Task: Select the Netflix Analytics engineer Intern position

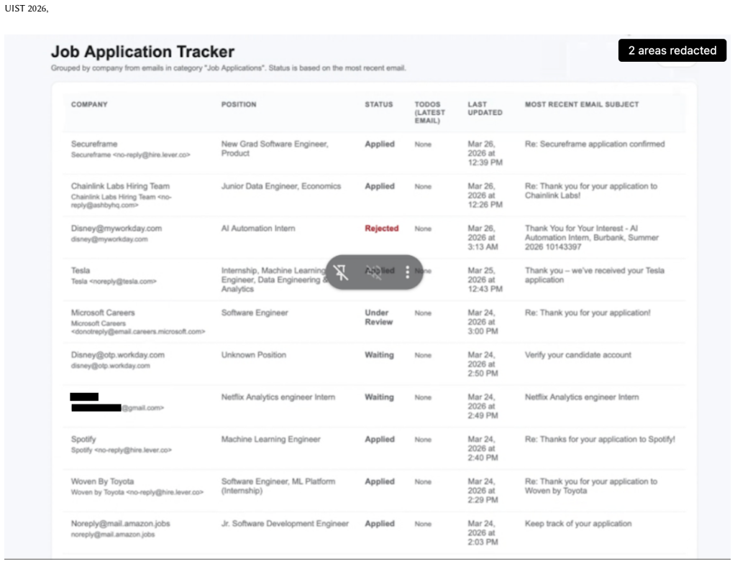Action: point(278,397)
